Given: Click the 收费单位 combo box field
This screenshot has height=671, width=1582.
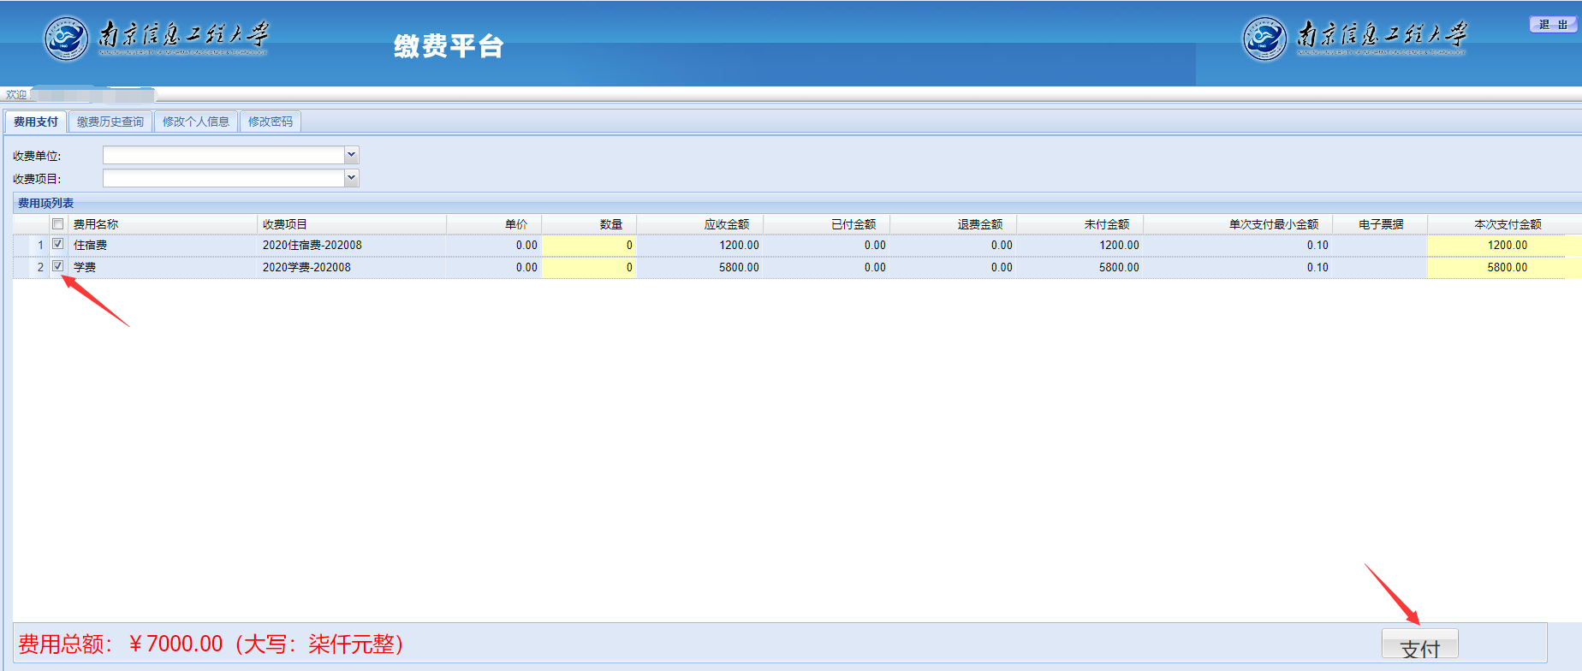Looking at the screenshot, I should click(x=223, y=155).
